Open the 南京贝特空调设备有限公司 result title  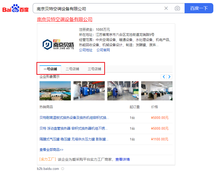[64, 19]
